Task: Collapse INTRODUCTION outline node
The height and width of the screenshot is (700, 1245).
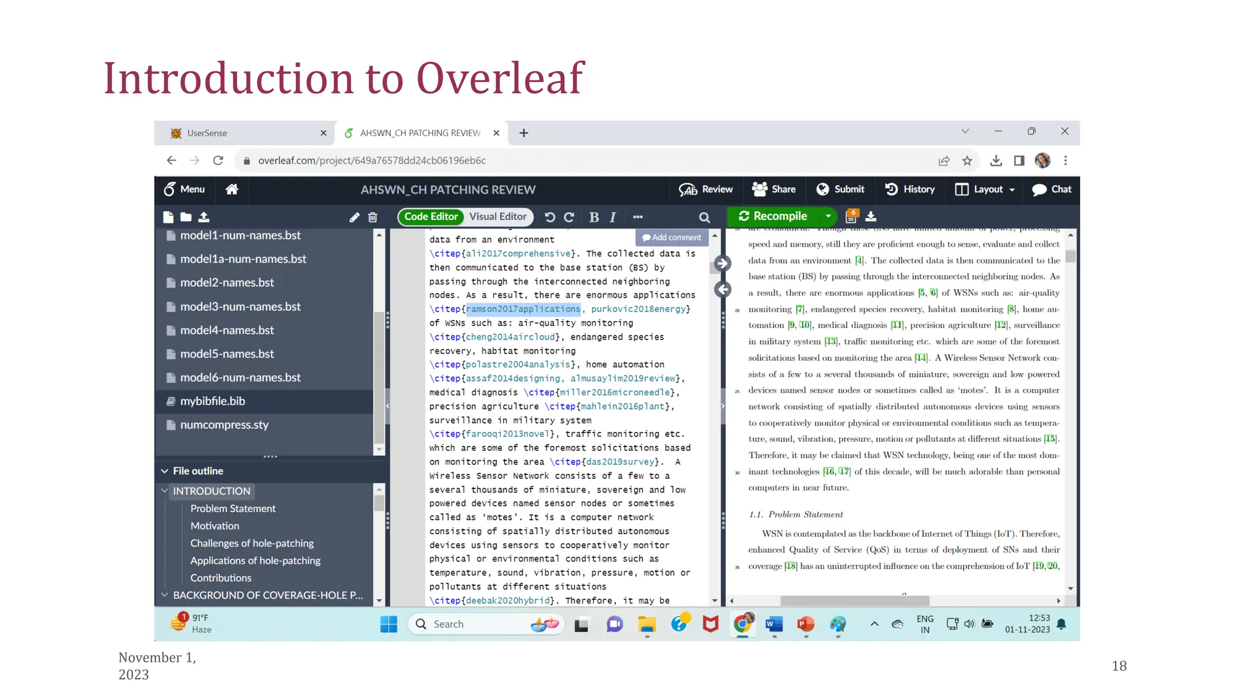Action: pos(165,490)
